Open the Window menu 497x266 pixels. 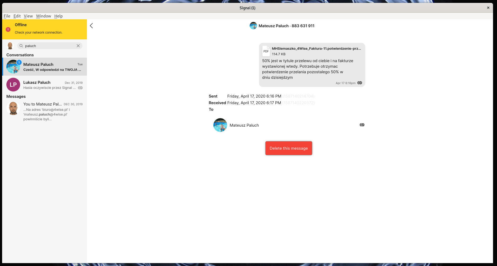[43, 16]
